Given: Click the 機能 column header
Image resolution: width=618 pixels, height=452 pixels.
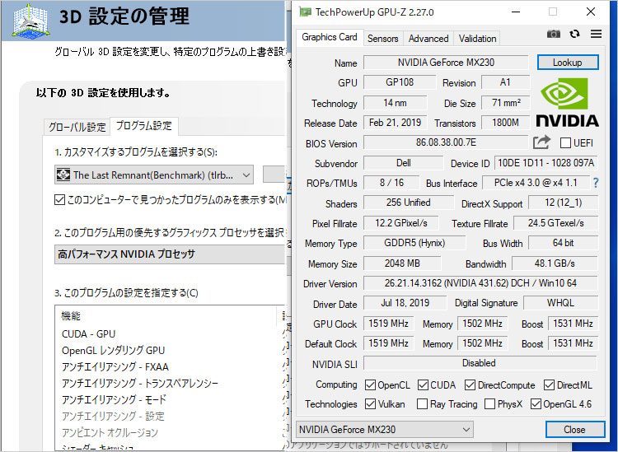Looking at the screenshot, I should coord(166,316).
